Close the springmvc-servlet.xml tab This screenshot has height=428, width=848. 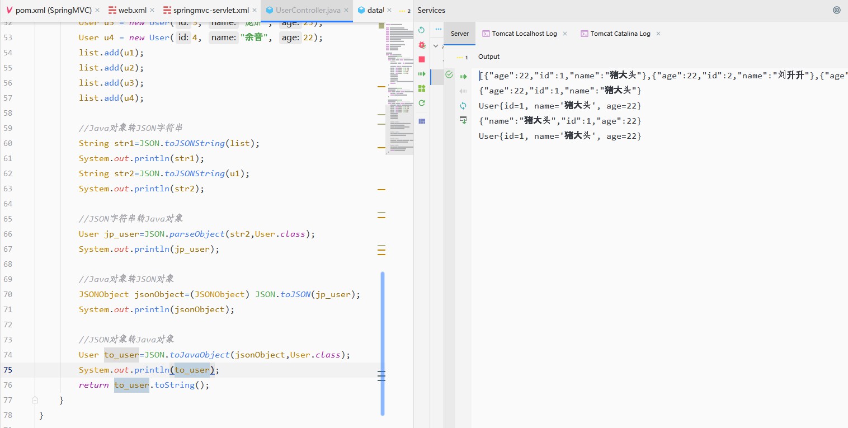(x=255, y=11)
